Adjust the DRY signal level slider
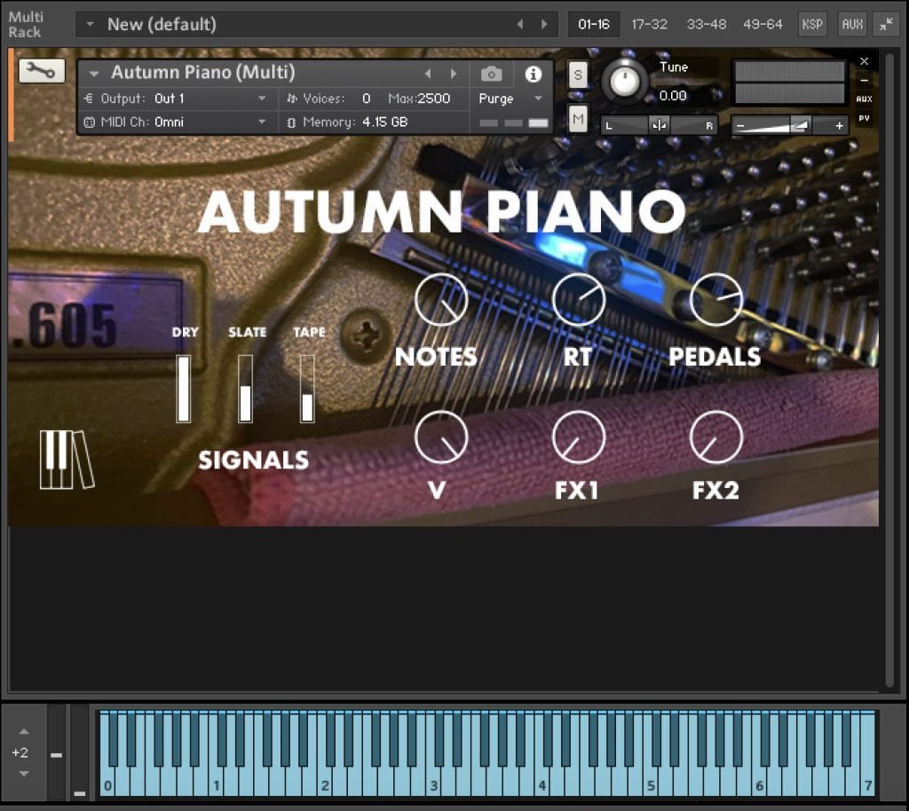The width and height of the screenshot is (909, 811). tap(184, 389)
